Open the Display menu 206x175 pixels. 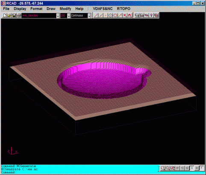20,9
